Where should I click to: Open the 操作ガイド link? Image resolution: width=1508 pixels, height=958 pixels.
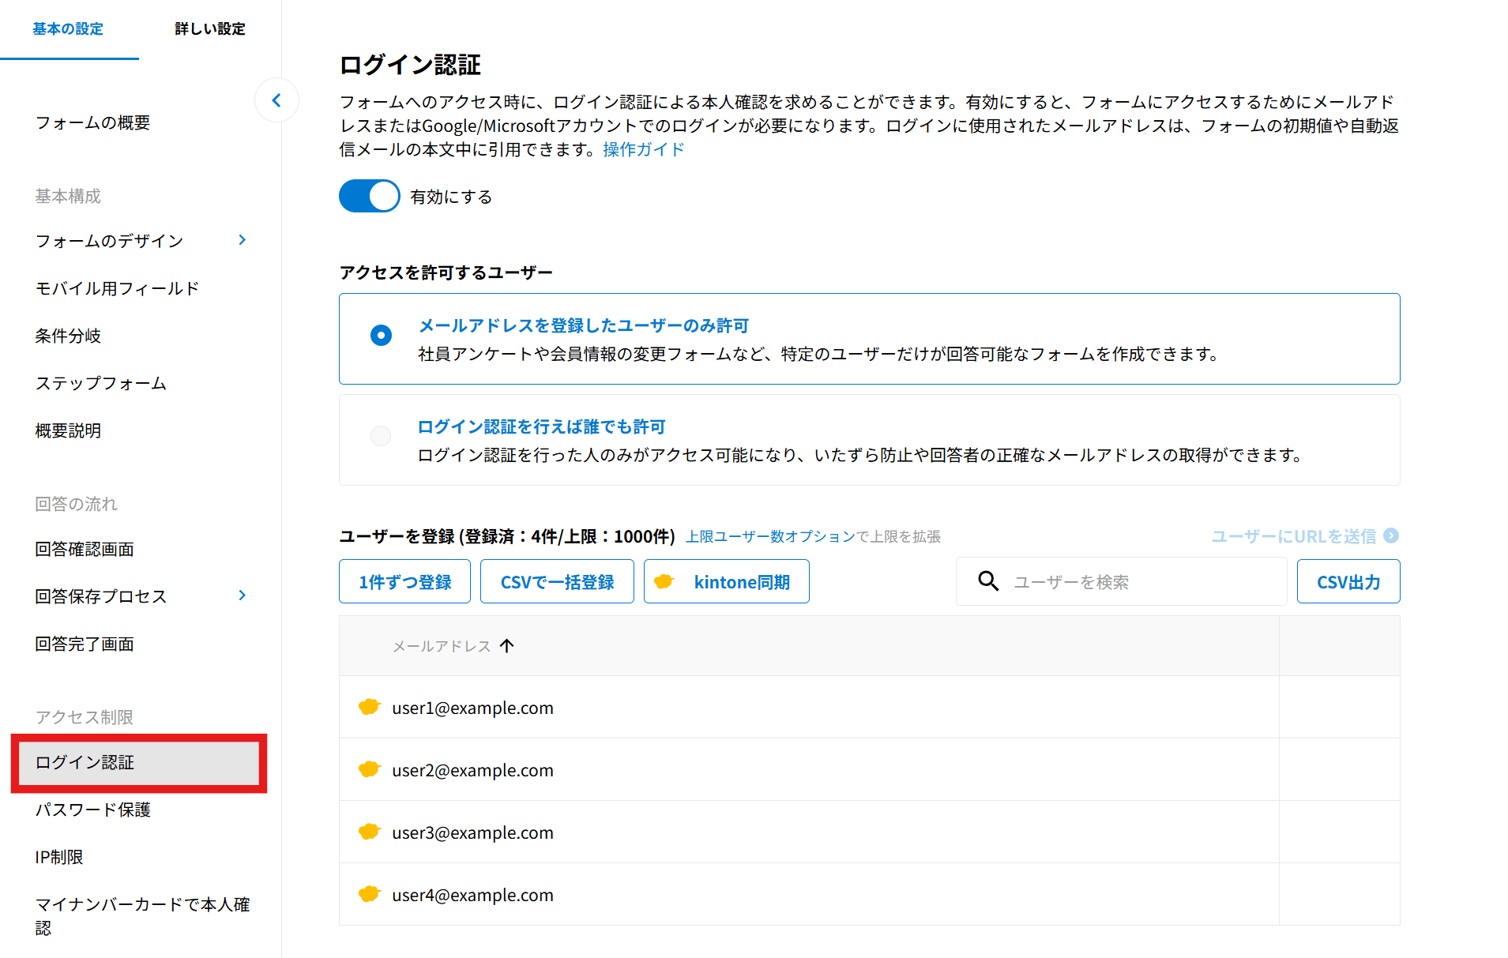point(643,149)
